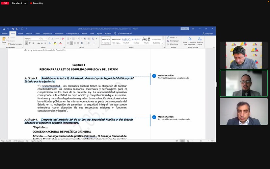Clear all formatting eraser icon

point(63,39)
